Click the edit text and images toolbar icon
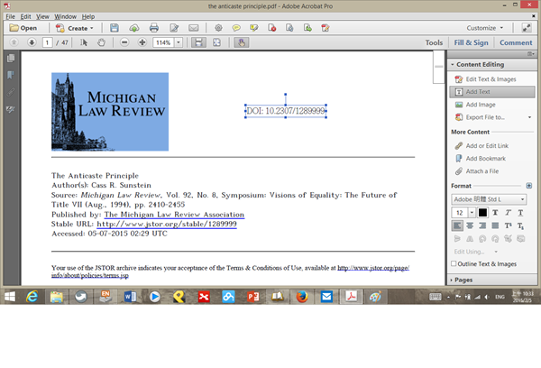Viewport: 541px width, 368px height. coord(325,28)
